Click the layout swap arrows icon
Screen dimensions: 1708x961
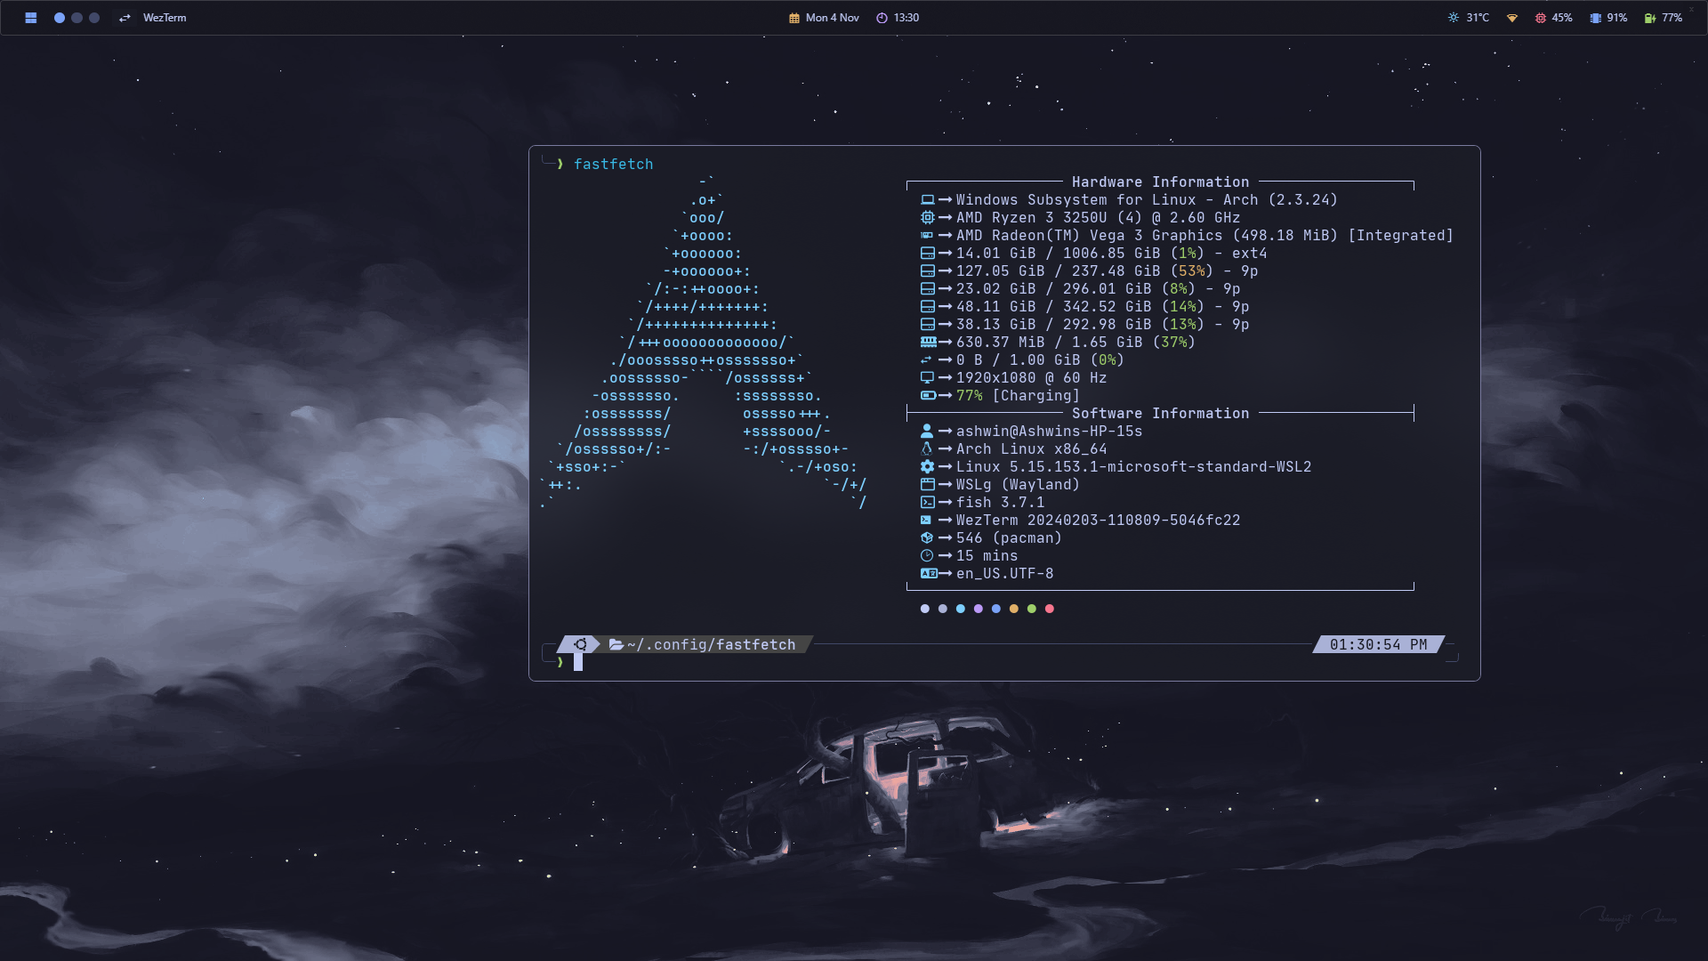click(x=125, y=18)
